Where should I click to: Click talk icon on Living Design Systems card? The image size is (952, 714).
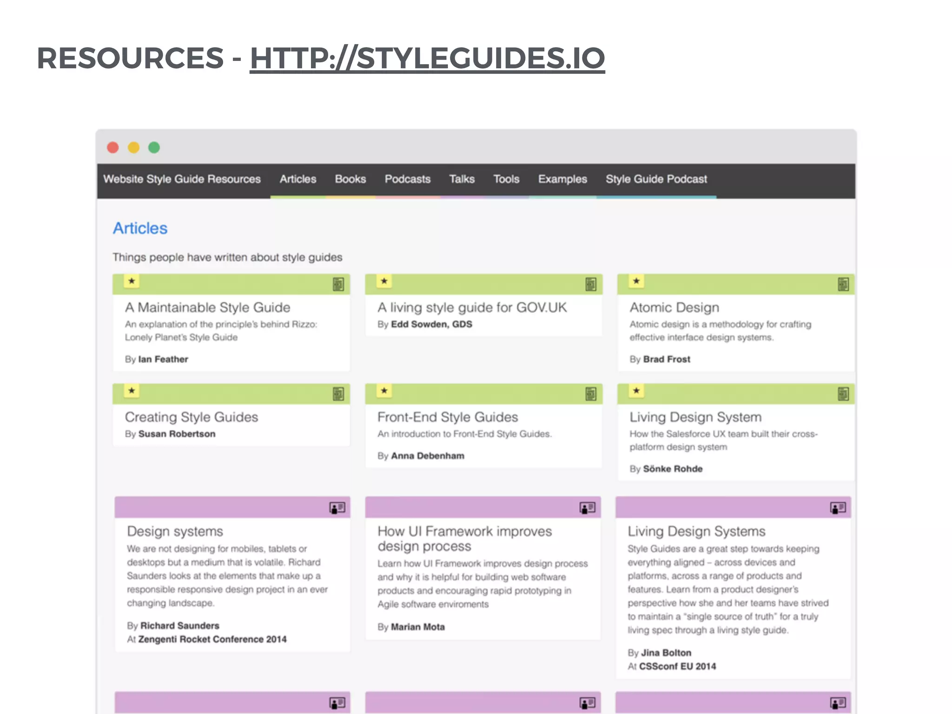click(838, 508)
